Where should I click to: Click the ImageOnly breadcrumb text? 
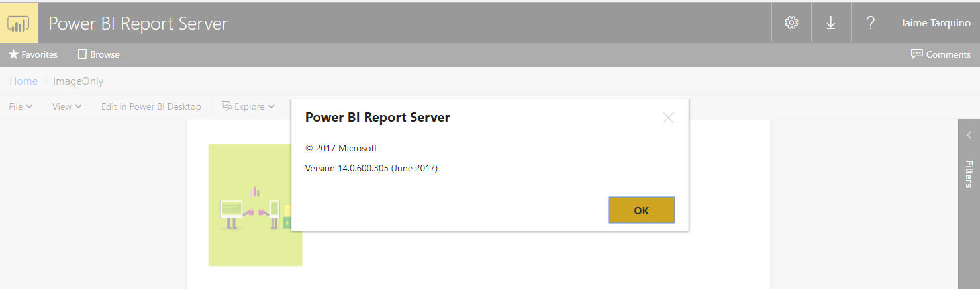point(78,81)
